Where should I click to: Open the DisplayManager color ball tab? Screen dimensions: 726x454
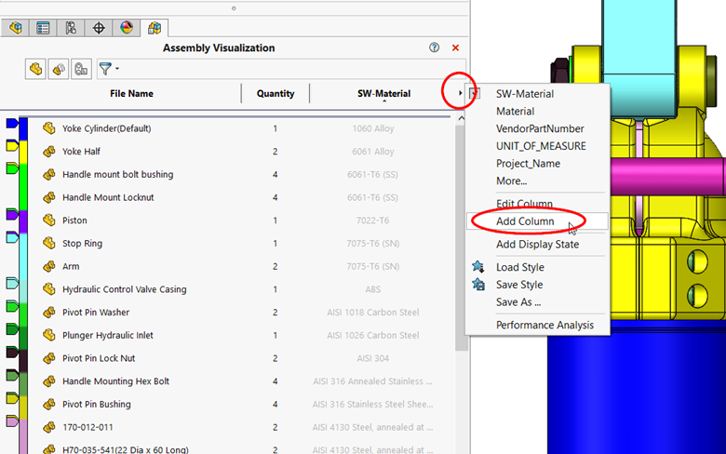pyautogui.click(x=126, y=28)
